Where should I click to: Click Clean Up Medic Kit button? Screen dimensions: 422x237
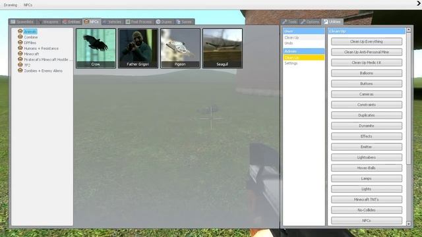coord(367,63)
